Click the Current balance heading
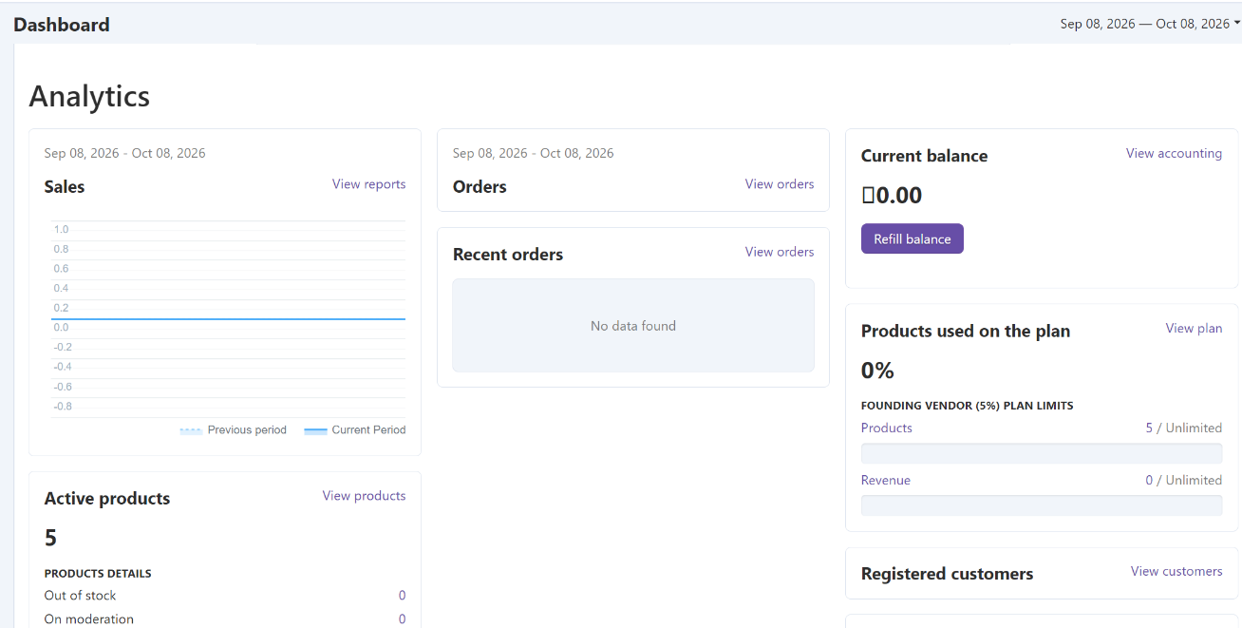 (x=924, y=156)
